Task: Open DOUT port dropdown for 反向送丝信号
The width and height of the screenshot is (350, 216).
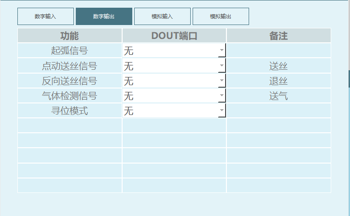Action: 174,80
